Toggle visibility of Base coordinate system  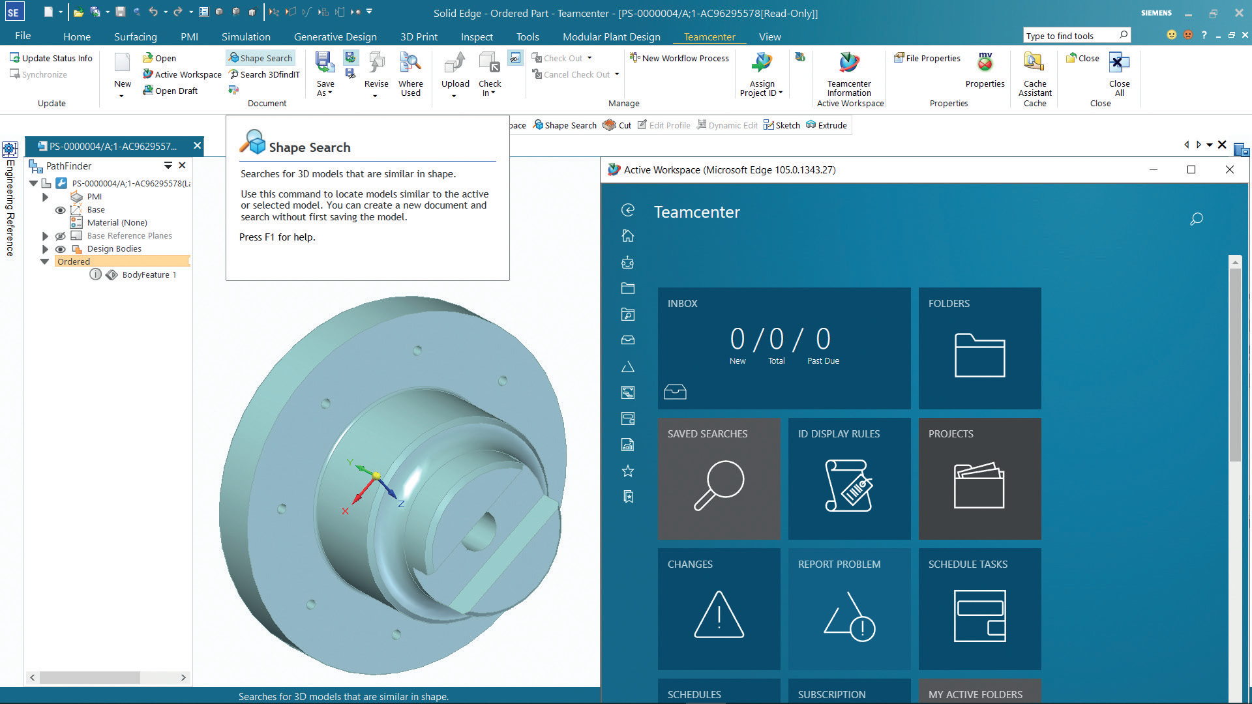60,210
